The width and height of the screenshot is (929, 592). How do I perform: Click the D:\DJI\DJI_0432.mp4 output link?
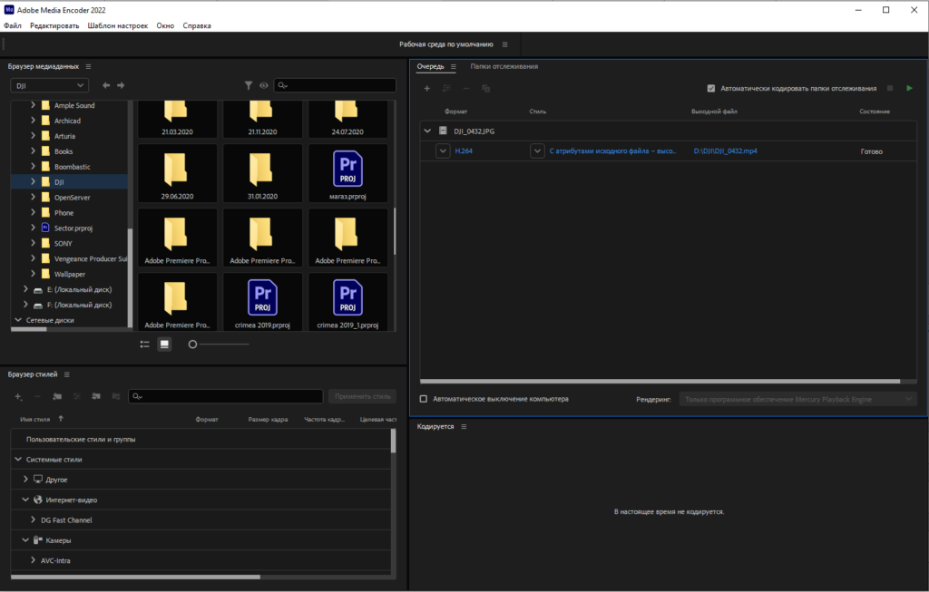pyautogui.click(x=725, y=151)
